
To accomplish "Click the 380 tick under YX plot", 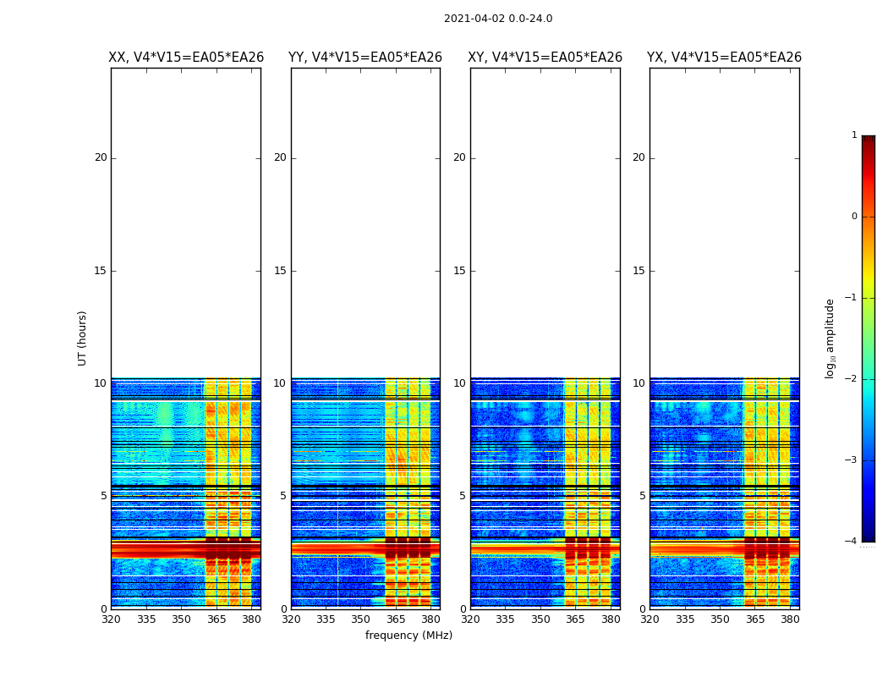I will 790,619.
